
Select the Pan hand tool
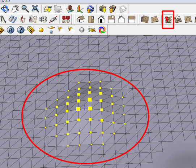point(15,9)
